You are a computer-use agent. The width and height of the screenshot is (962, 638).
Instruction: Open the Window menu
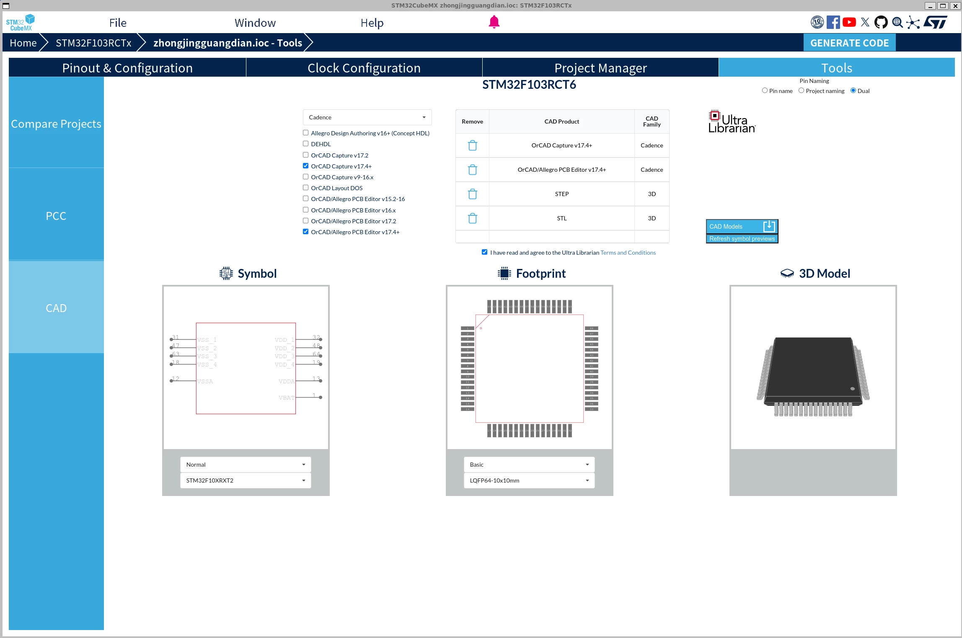[255, 23]
